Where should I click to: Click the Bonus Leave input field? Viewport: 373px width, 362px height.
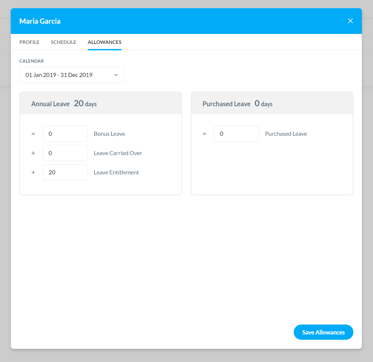pyautogui.click(x=65, y=134)
